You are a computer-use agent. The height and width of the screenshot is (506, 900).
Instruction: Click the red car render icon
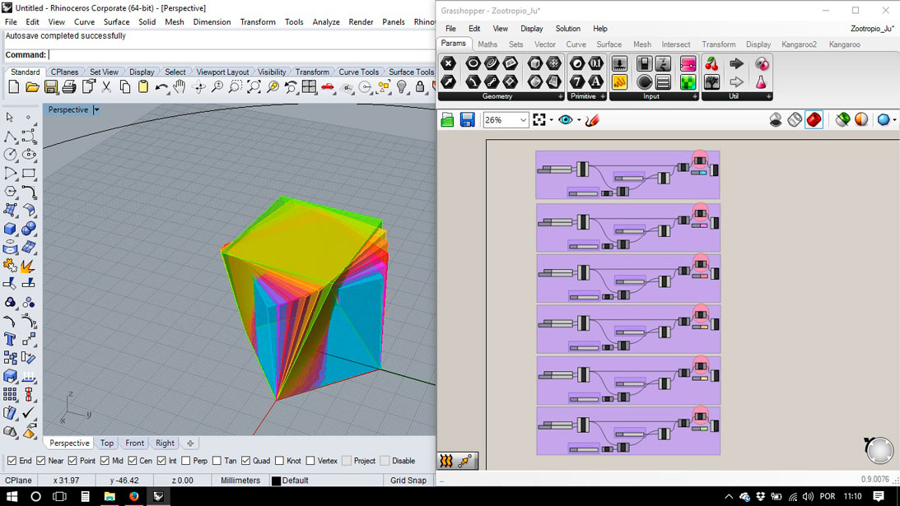[327, 87]
